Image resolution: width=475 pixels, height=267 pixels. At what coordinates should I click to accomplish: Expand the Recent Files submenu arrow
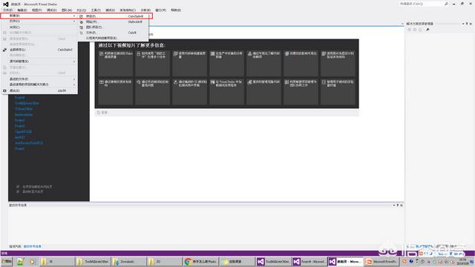(74, 79)
